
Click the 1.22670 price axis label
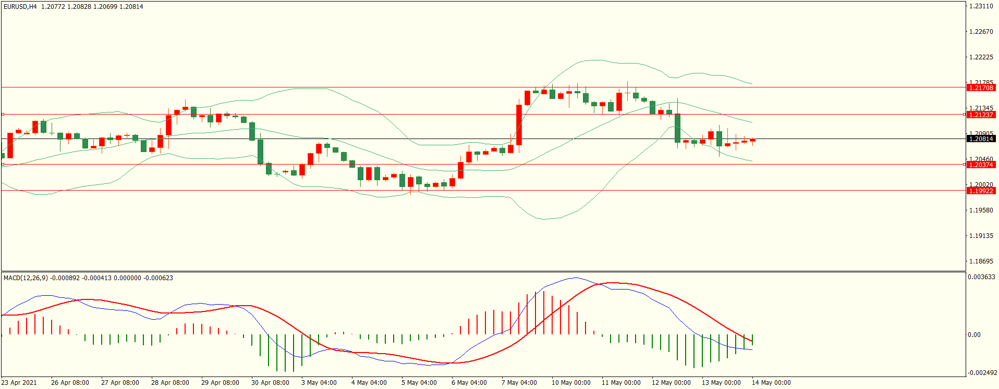tap(981, 32)
